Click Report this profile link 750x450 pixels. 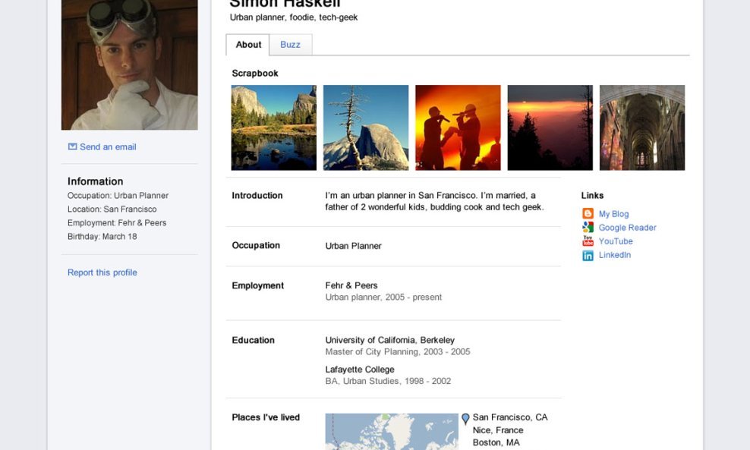(102, 272)
